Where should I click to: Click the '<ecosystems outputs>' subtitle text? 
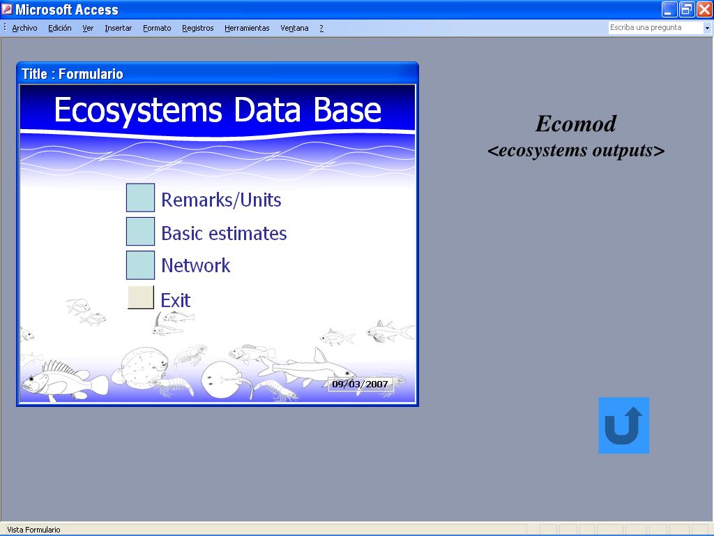point(575,151)
